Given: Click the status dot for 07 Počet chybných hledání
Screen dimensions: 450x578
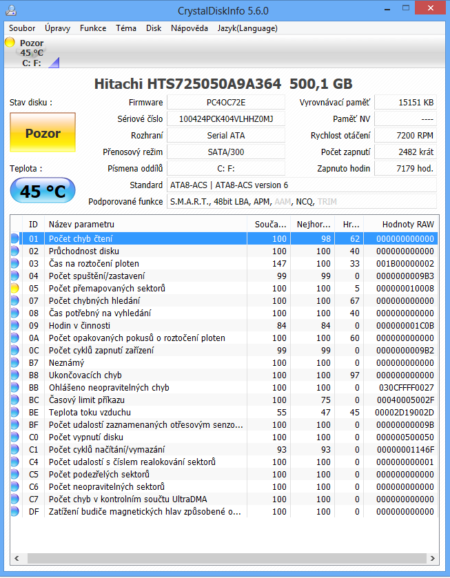Looking at the screenshot, I should 14,301.
